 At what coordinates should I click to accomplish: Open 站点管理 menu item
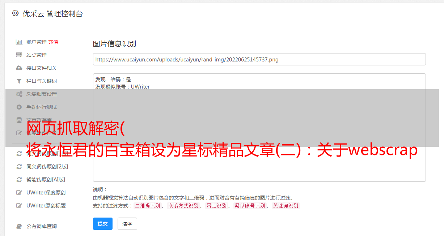pos(37,55)
